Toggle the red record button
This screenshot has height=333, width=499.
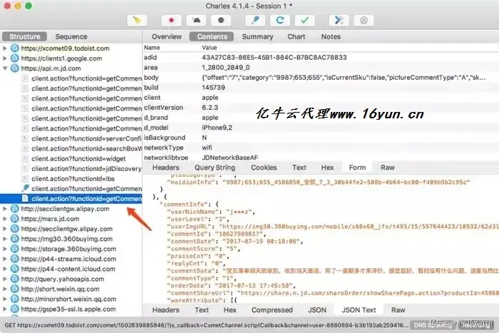(171, 21)
